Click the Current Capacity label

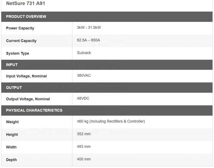21,41
